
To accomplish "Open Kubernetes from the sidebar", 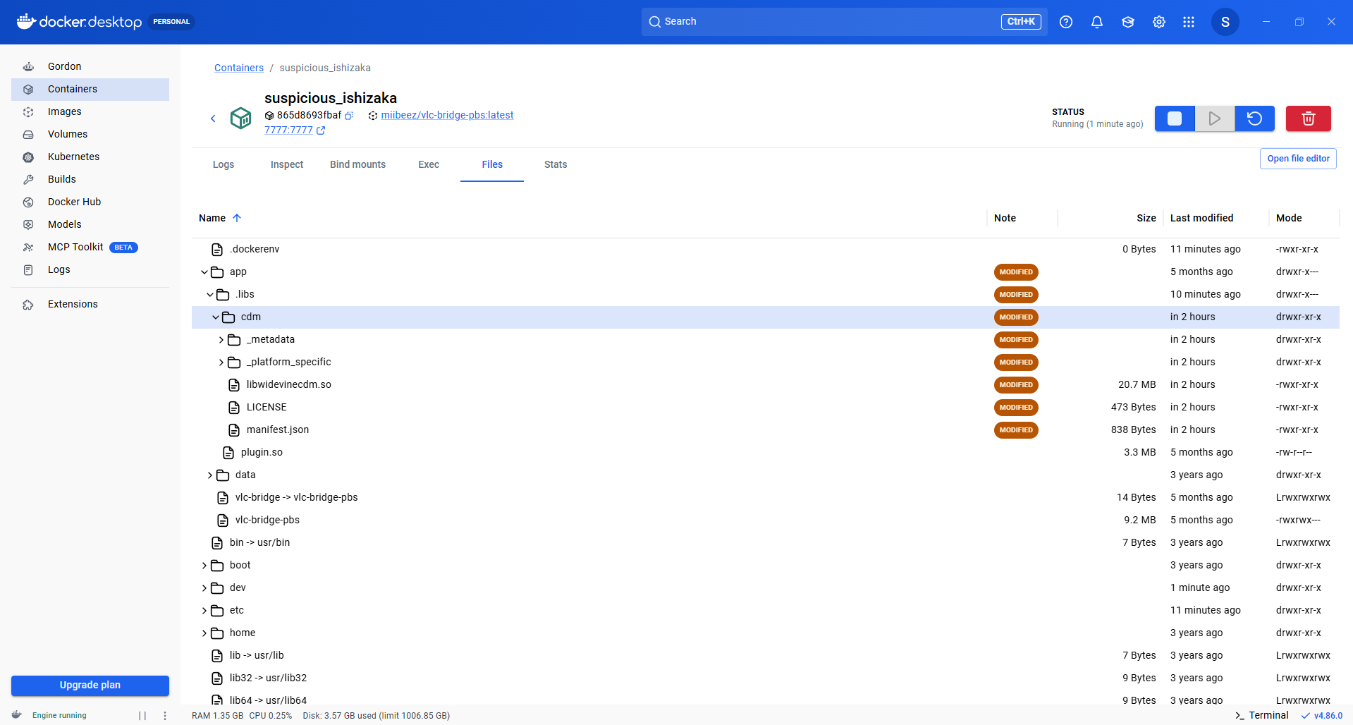I will tap(90, 157).
